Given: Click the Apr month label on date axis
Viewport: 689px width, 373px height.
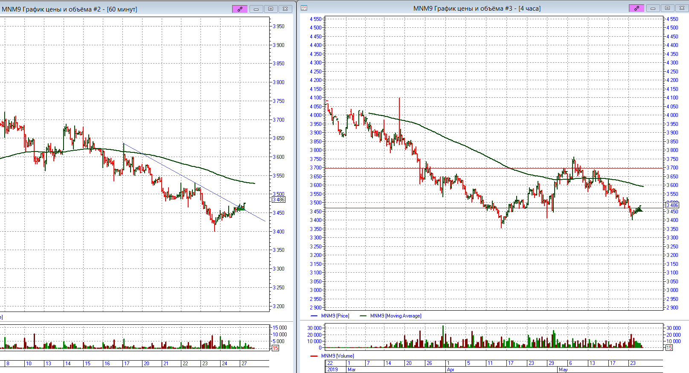Looking at the screenshot, I should tap(451, 370).
